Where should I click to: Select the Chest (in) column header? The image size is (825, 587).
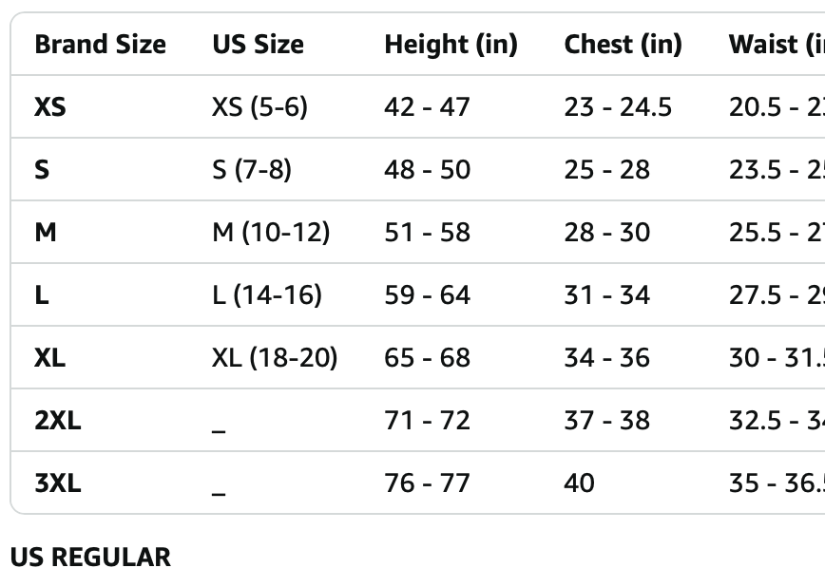coord(623,45)
